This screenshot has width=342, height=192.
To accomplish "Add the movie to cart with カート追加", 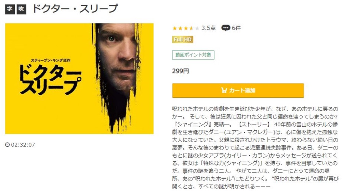I will click(x=238, y=90).
